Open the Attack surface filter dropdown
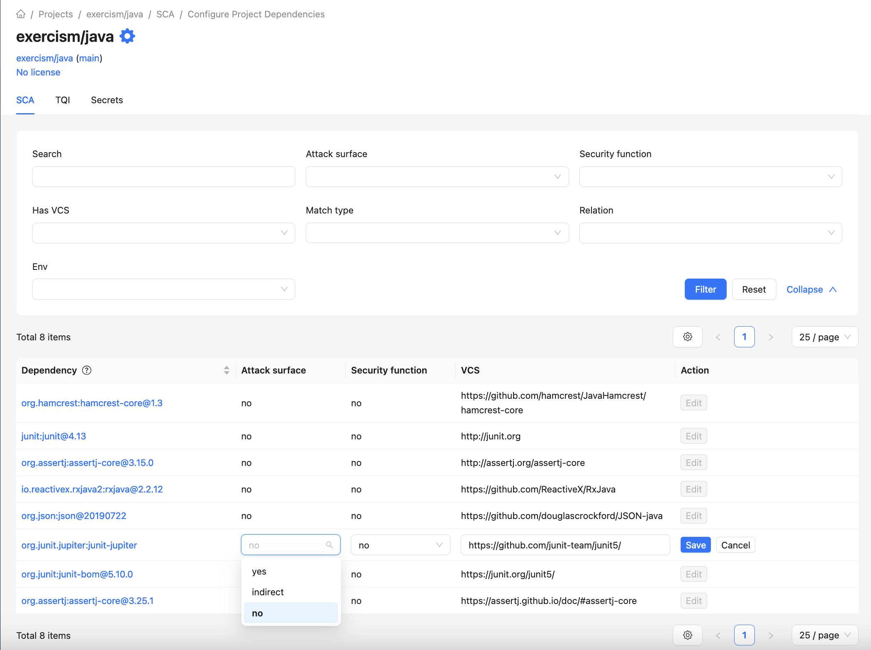 pos(437,177)
